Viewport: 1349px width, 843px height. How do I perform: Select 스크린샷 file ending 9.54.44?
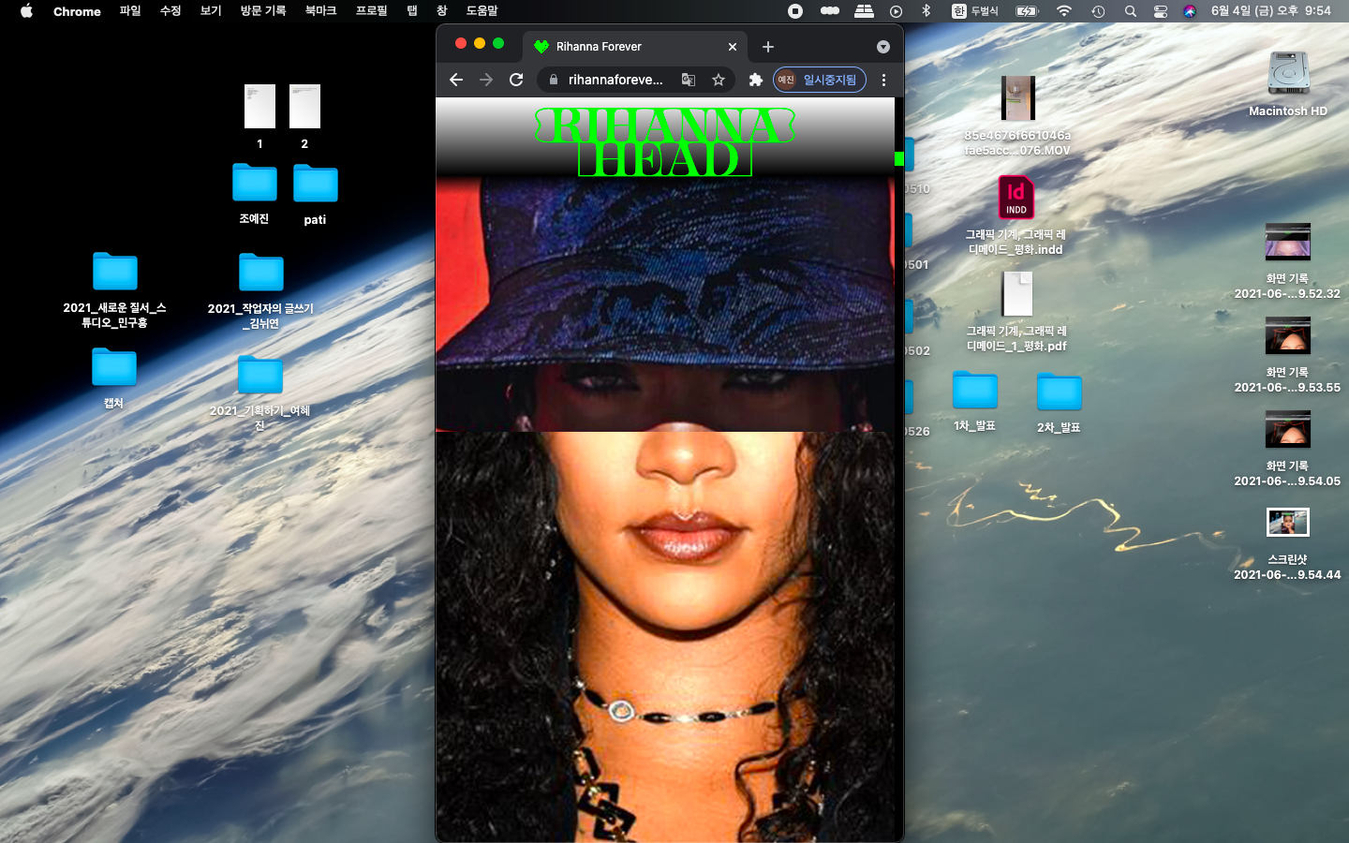pyautogui.click(x=1288, y=522)
